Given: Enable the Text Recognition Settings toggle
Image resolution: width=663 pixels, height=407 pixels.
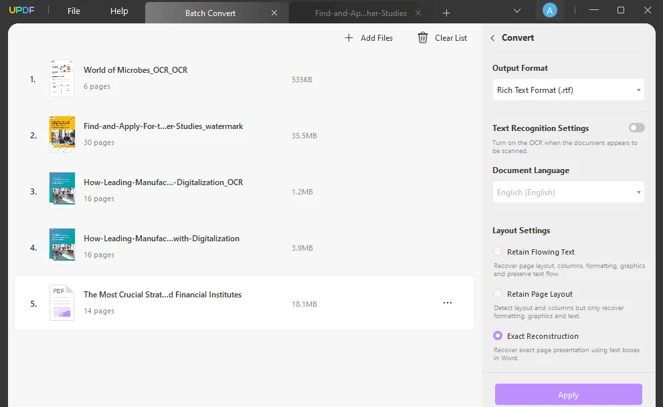Looking at the screenshot, I should (637, 128).
